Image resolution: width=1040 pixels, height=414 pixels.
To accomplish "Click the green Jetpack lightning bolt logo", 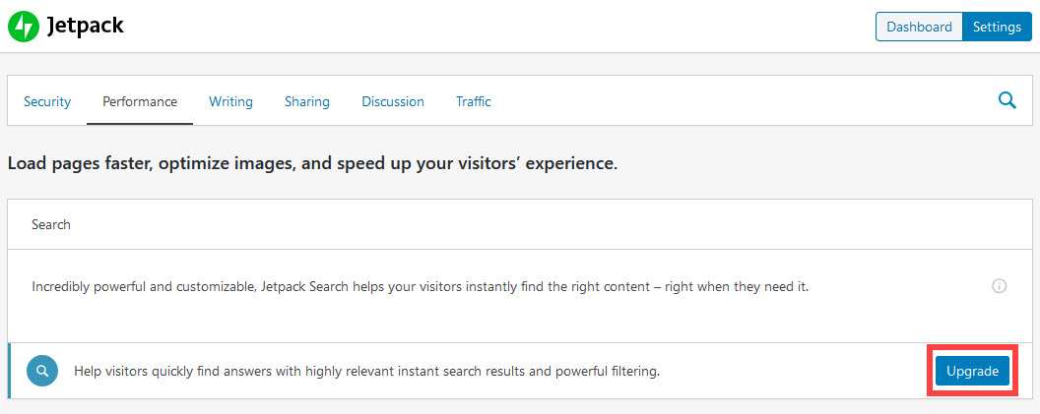I will [23, 27].
